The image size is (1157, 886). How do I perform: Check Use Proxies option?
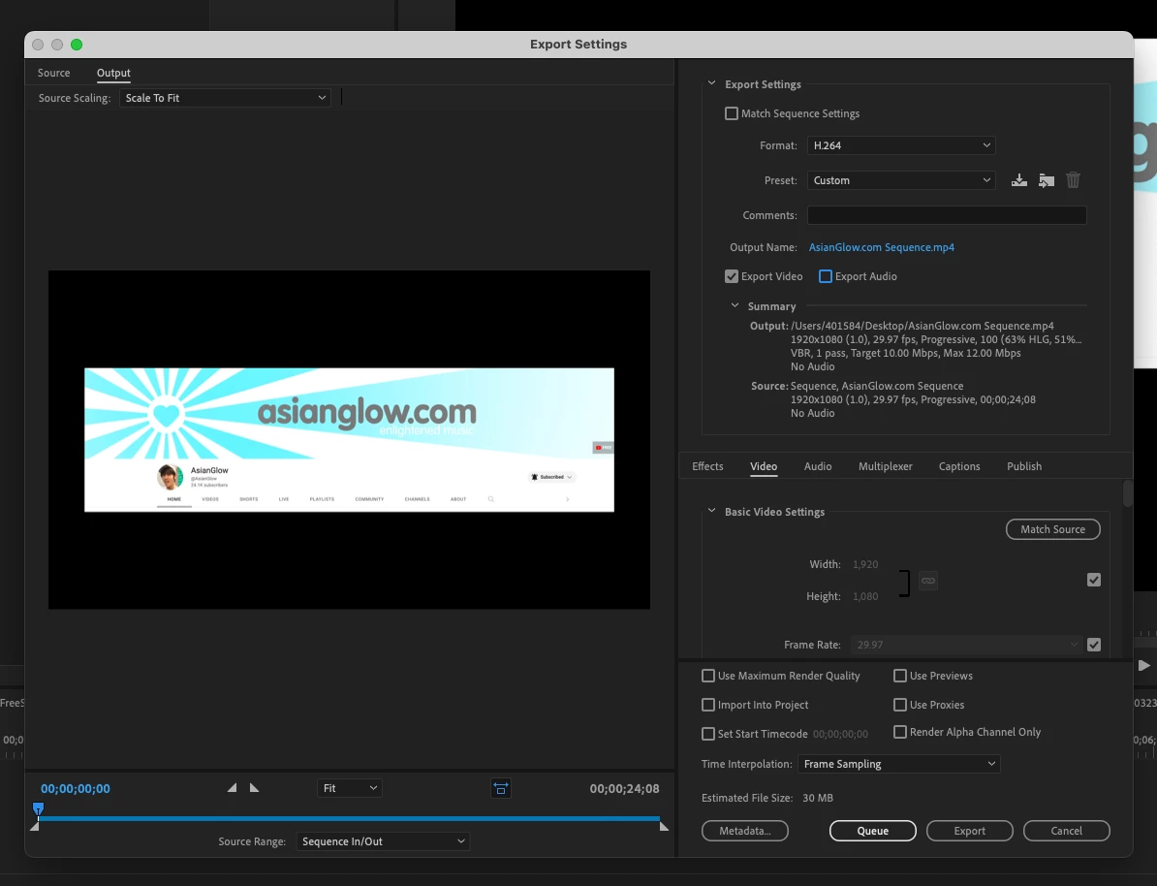900,705
